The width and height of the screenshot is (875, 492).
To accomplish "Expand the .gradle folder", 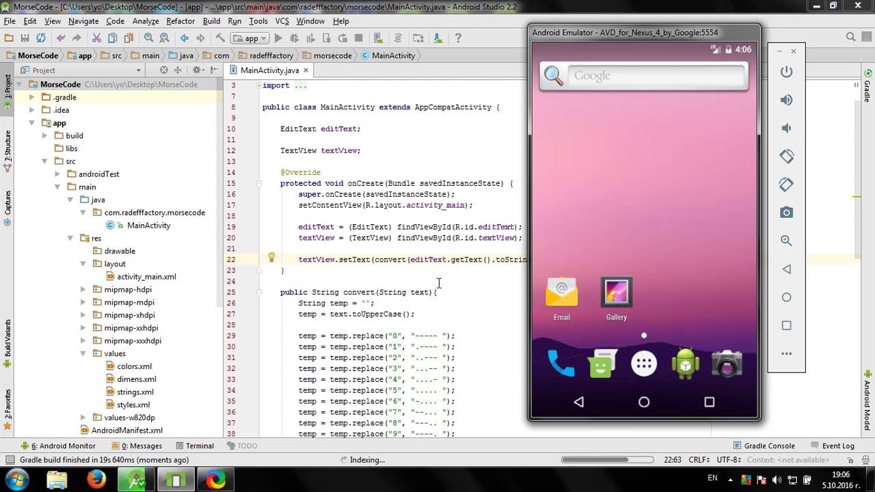I will coord(31,97).
